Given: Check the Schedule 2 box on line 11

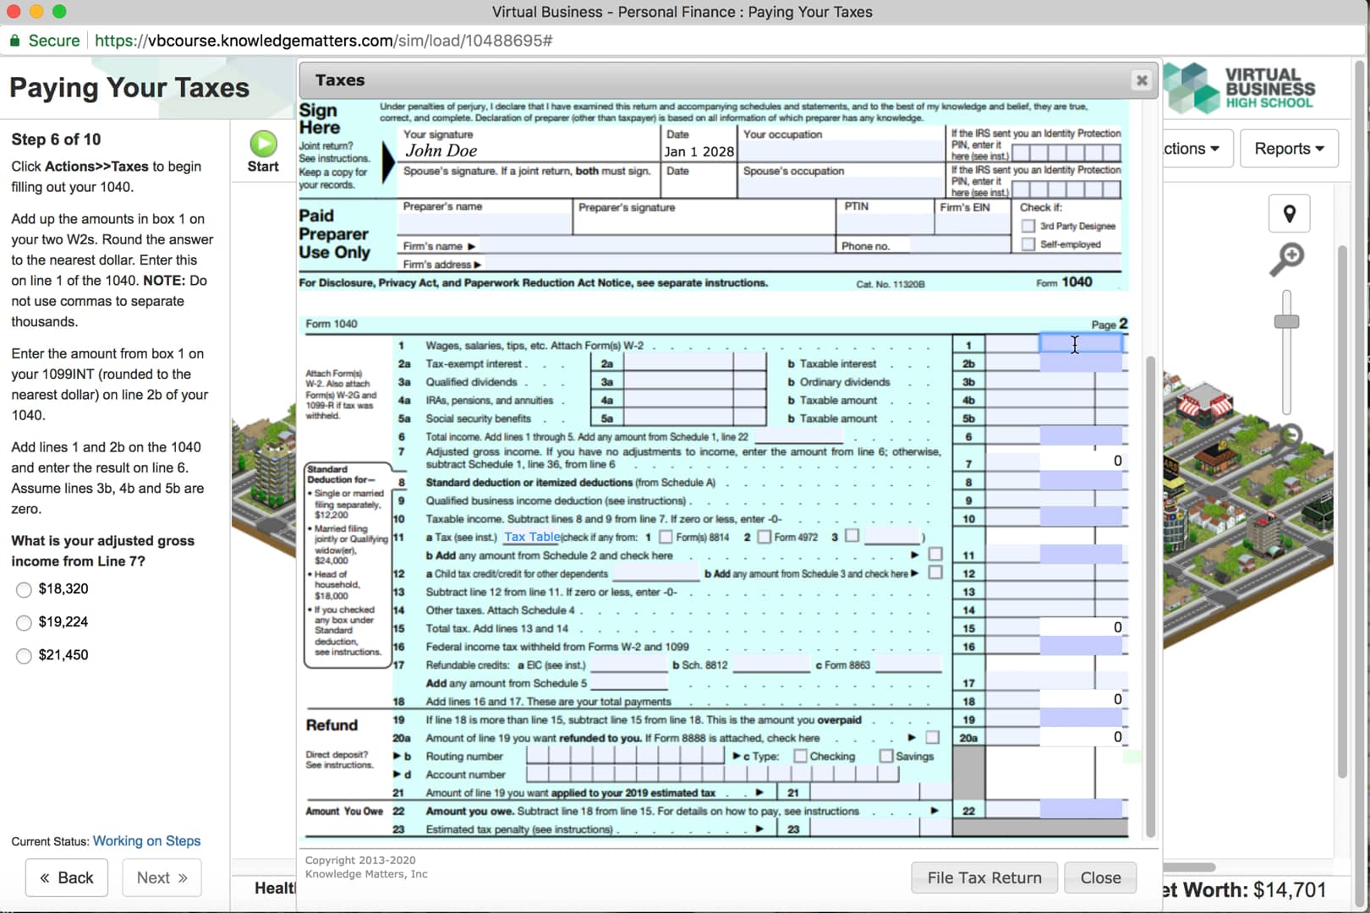Looking at the screenshot, I should (x=935, y=555).
